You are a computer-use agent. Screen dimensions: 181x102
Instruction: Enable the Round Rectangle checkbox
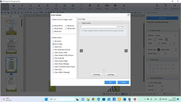tap(149, 83)
